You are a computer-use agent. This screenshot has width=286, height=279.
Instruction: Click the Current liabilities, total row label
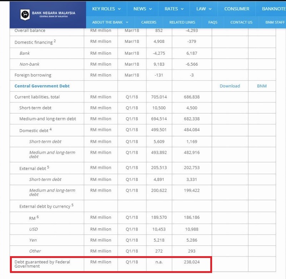coord(37,97)
